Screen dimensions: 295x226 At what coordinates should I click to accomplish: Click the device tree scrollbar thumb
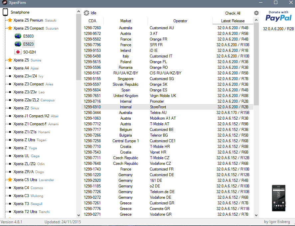pos(78,47)
